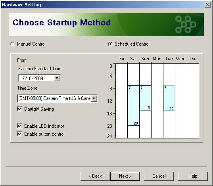Click inside the empty Wed schedule column
This screenshot has width=213, height=186.
tap(181, 101)
